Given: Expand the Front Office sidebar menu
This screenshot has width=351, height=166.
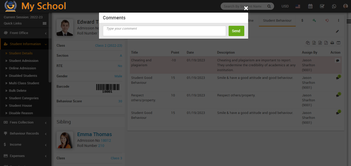Looking at the screenshot, I should pos(25,33).
